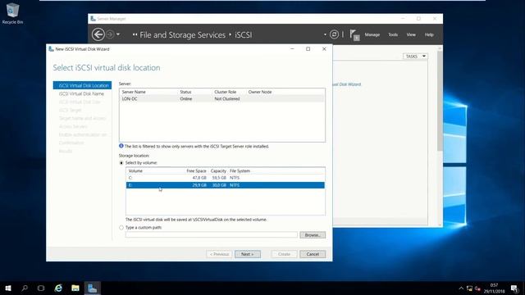
Task: Open the notifications flag in Server Manager
Action: click(354, 34)
